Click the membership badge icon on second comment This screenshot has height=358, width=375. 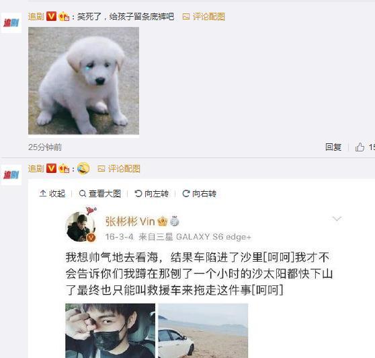click(x=64, y=169)
